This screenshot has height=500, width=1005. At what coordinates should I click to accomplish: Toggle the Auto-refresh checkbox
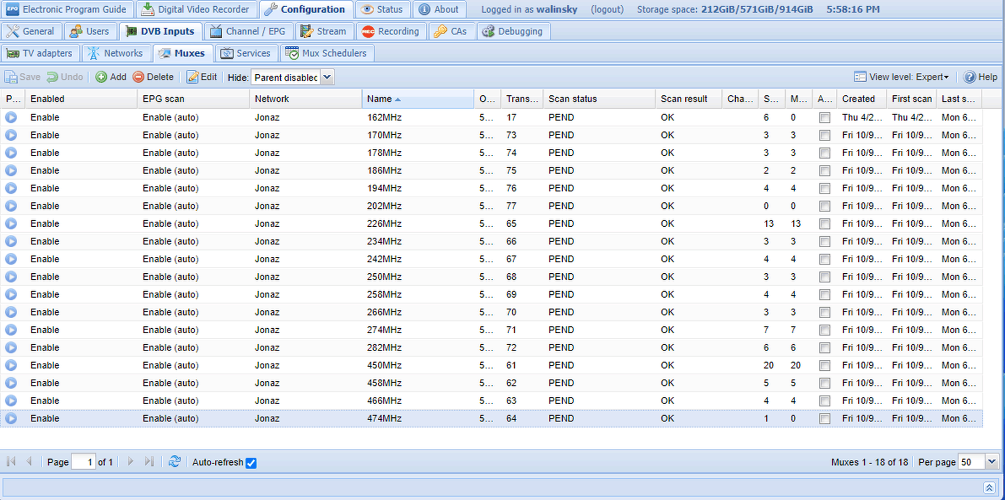251,463
